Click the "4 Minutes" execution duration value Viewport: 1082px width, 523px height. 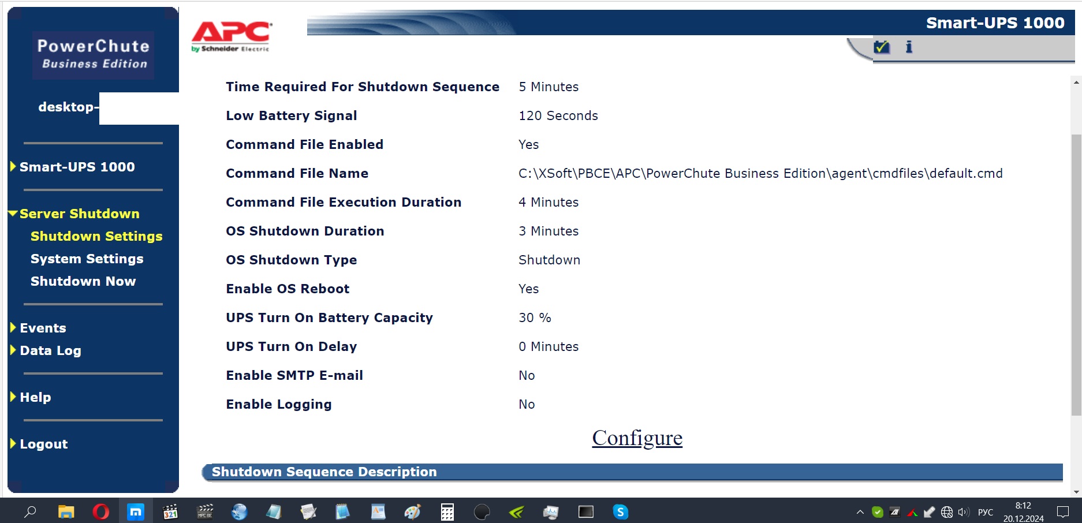pyautogui.click(x=549, y=202)
